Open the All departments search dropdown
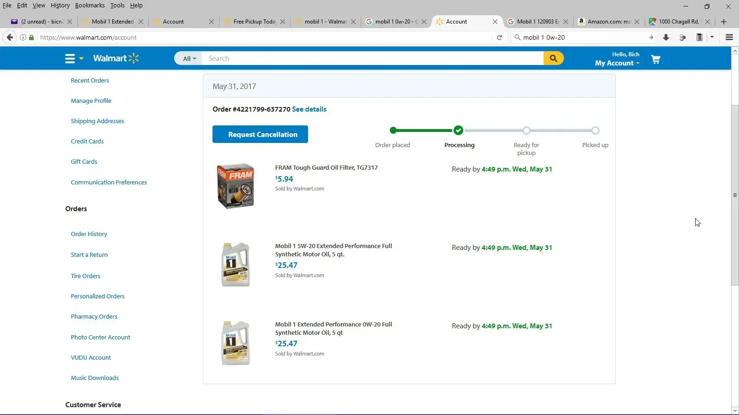Screen dimensions: 739x415 coord(189,59)
